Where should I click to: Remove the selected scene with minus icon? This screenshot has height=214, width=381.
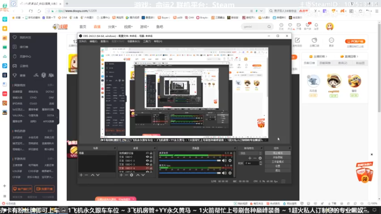click(86, 175)
